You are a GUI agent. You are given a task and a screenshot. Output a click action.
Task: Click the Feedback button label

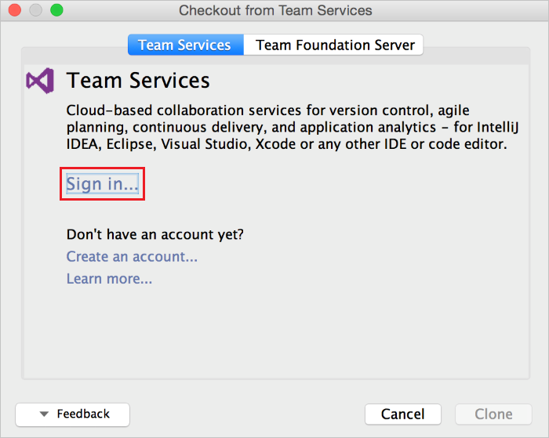point(83,414)
